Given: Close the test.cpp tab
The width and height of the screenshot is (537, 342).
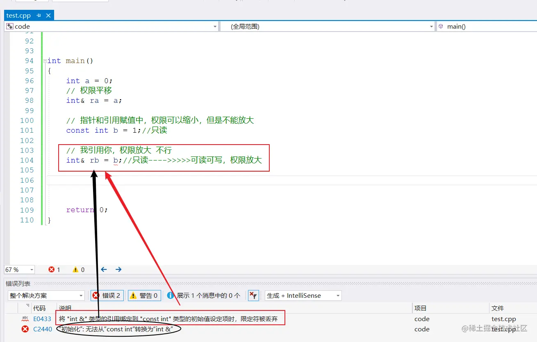Looking at the screenshot, I should (48, 16).
